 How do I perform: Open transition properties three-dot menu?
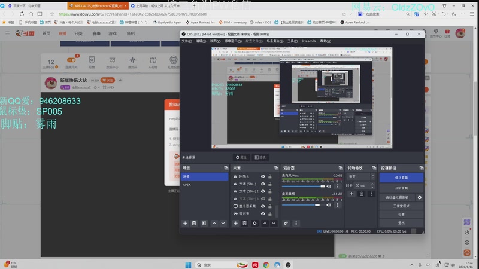click(x=371, y=194)
